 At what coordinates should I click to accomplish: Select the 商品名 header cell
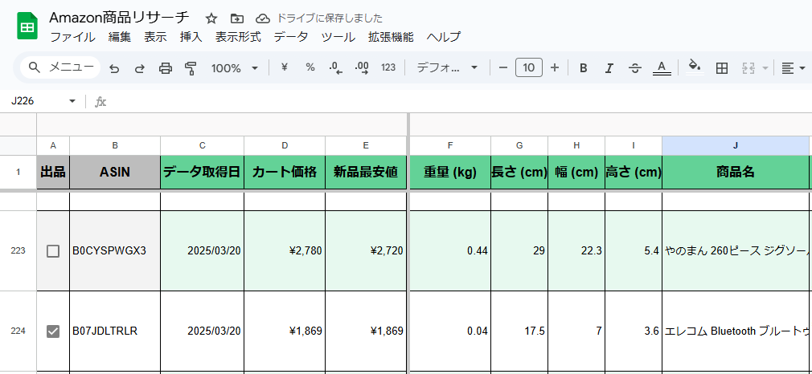pos(736,173)
